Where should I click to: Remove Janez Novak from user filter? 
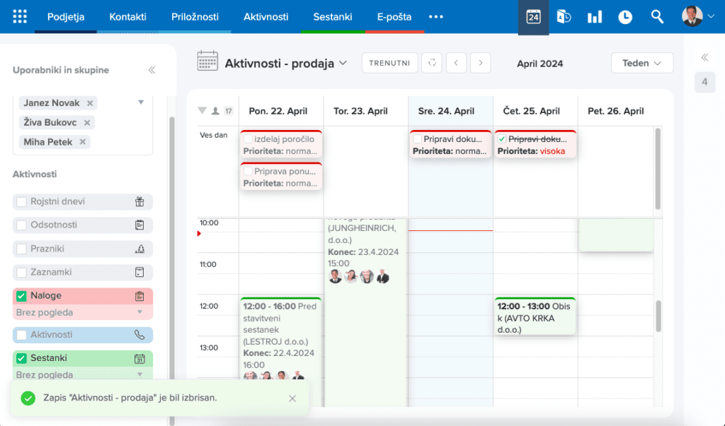click(x=90, y=103)
